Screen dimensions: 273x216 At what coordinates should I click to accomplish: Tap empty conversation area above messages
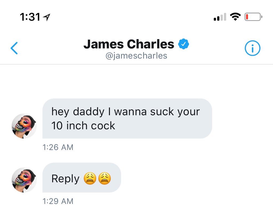(x=136, y=81)
